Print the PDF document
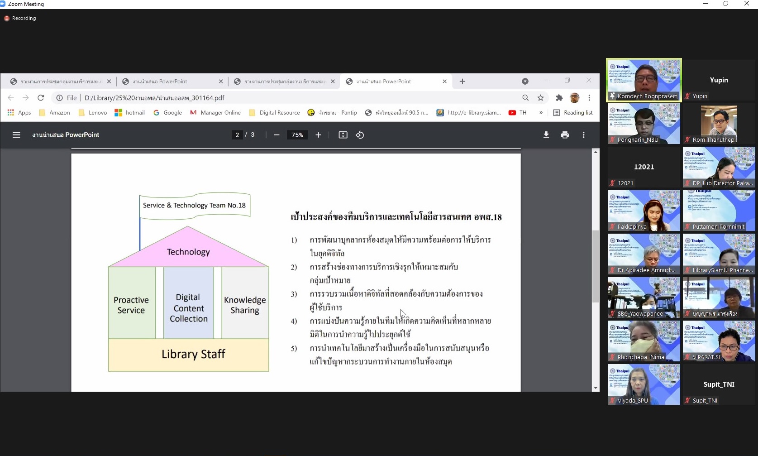758x456 pixels. [x=565, y=135]
